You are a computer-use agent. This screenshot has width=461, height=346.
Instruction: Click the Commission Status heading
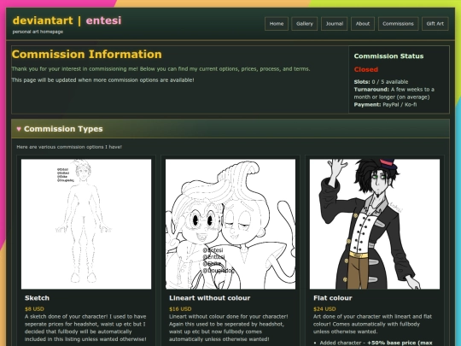click(388, 56)
